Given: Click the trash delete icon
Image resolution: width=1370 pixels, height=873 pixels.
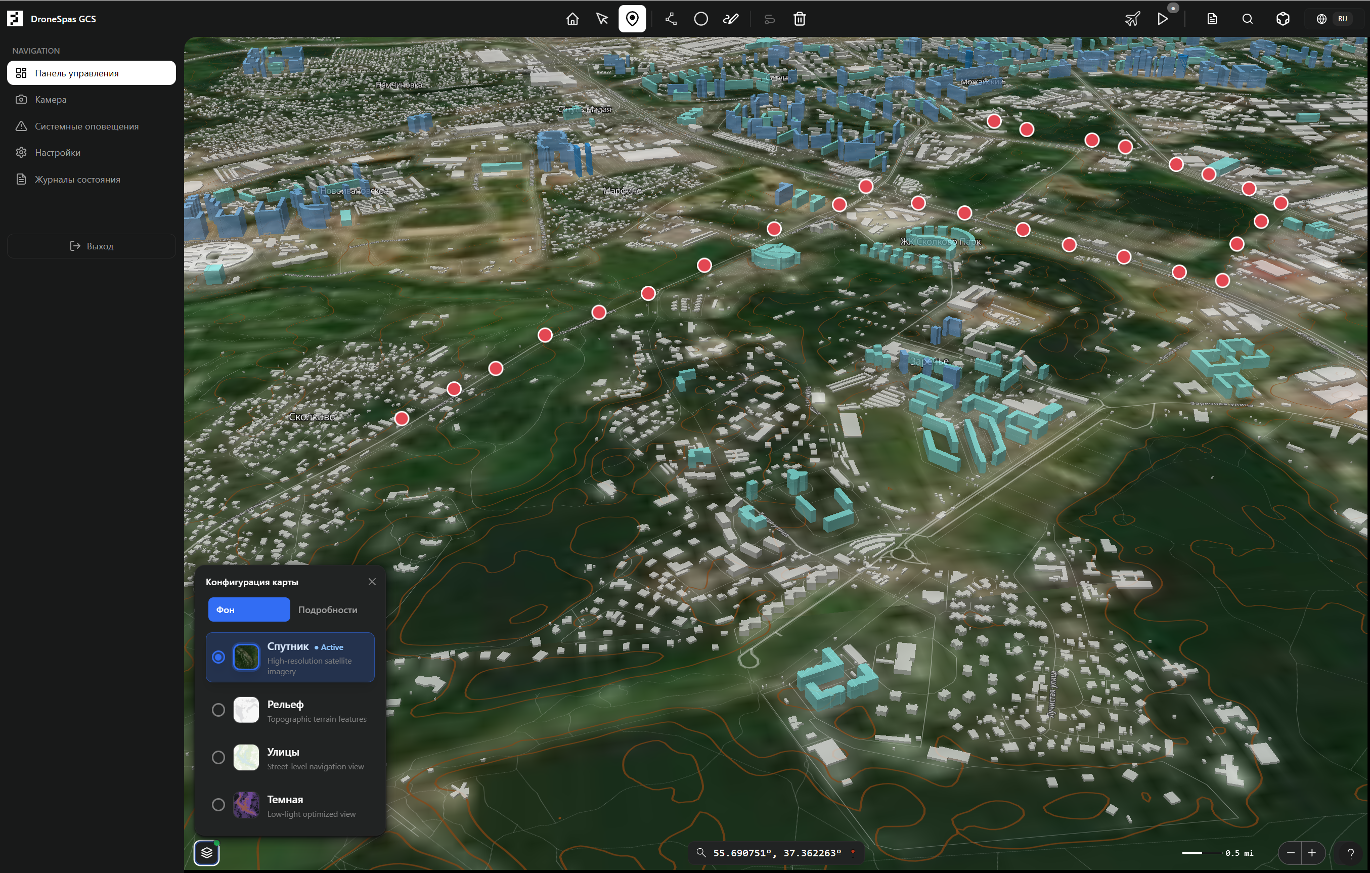Looking at the screenshot, I should (800, 19).
